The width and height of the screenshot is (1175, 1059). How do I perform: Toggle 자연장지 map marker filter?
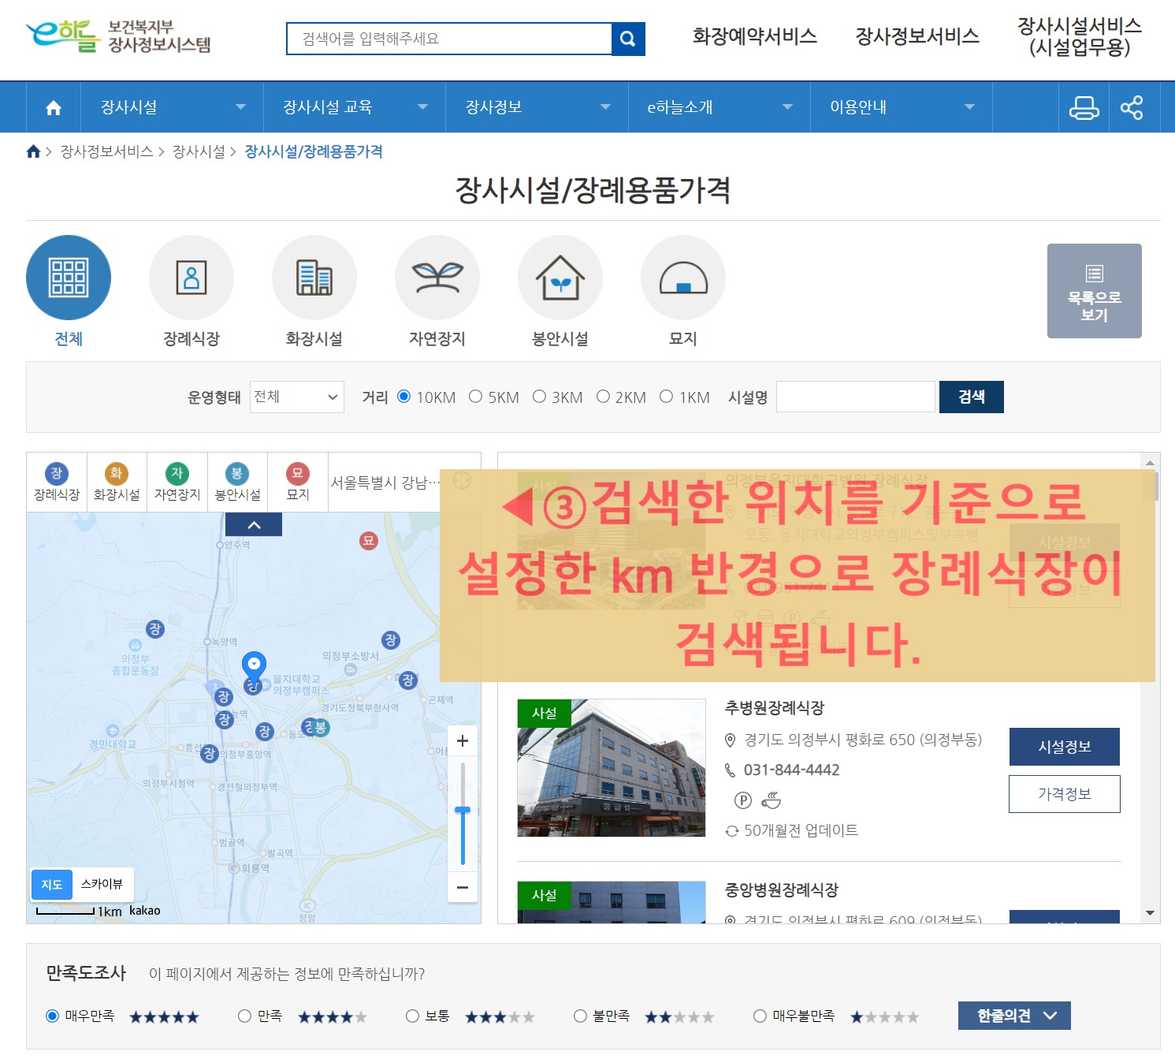(x=177, y=482)
